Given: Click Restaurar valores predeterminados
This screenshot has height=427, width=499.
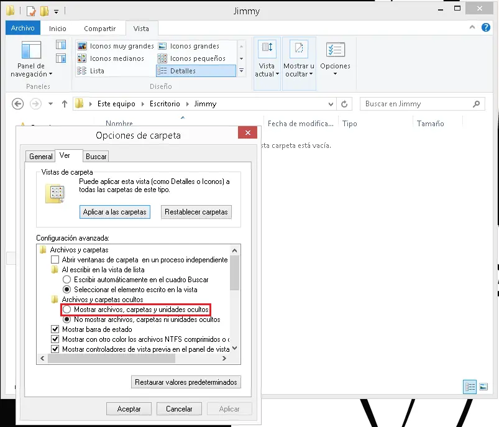Looking at the screenshot, I should 186,382.
